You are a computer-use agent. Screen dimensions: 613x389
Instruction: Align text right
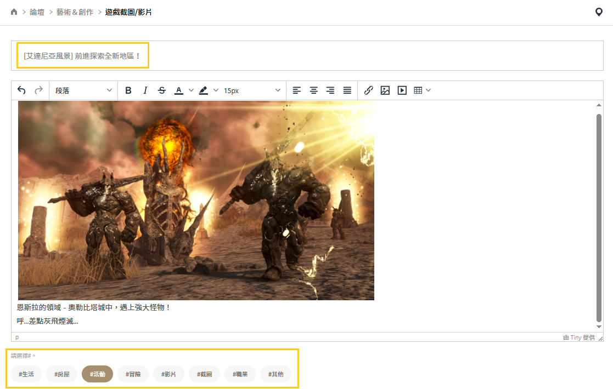point(330,90)
